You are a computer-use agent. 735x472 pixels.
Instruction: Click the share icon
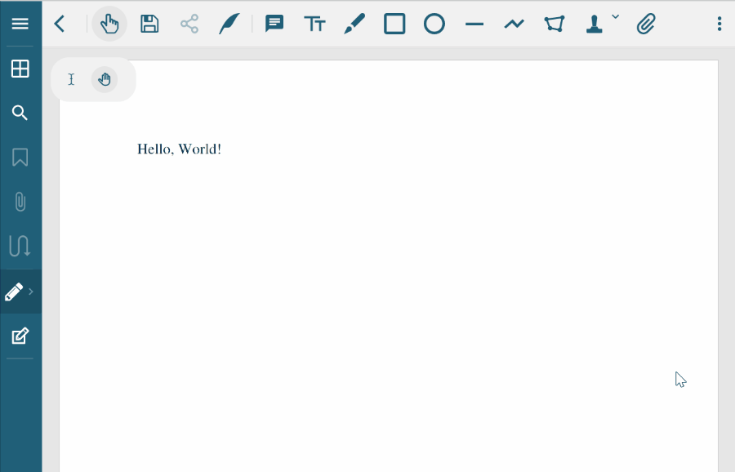coord(189,24)
